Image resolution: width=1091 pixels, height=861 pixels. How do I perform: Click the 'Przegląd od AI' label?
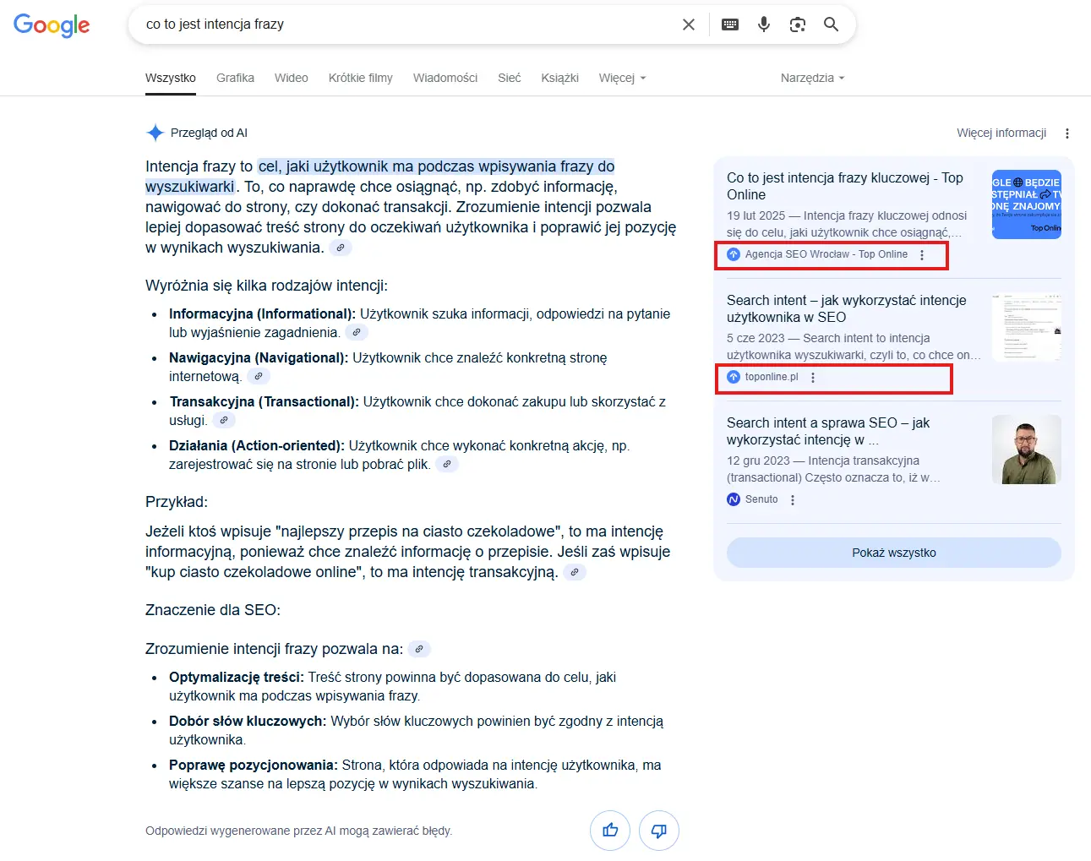(209, 133)
